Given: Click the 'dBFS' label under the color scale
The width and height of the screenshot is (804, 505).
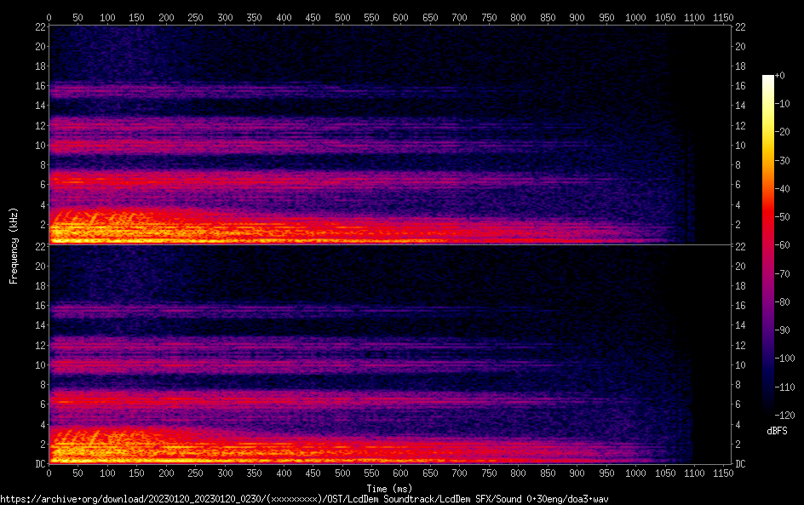Looking at the screenshot, I should pyautogui.click(x=777, y=432).
